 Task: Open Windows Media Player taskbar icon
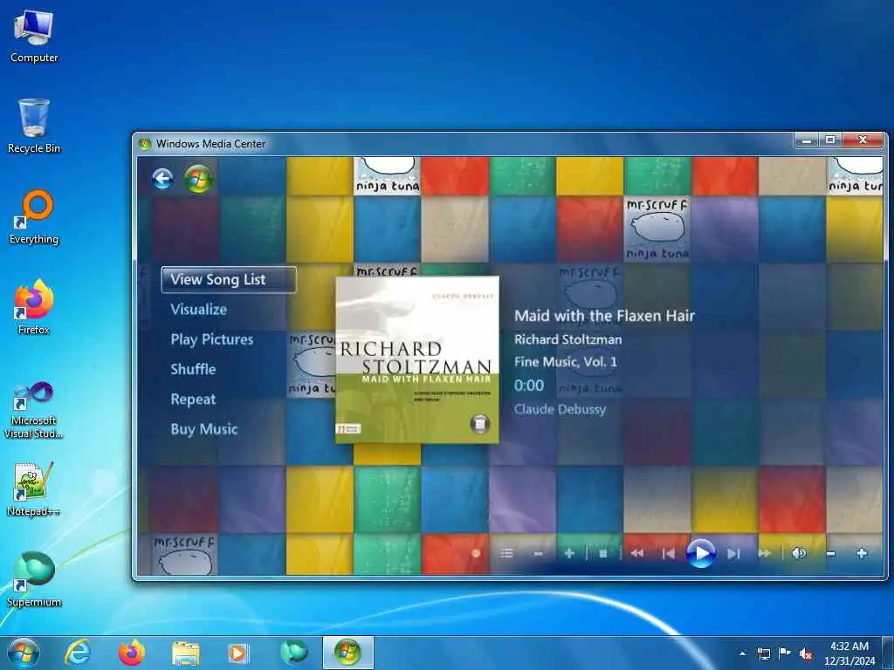pyautogui.click(x=238, y=653)
